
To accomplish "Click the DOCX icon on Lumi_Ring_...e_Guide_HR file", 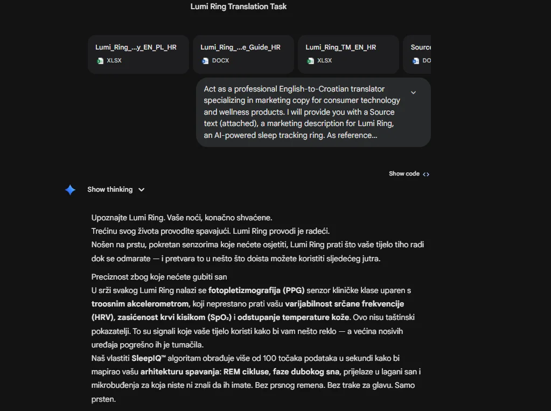I will 205,61.
